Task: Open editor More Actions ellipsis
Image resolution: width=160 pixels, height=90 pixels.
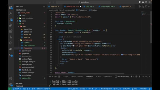Action: (149, 6)
